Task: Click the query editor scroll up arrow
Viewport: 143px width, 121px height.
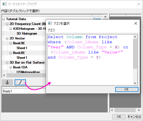Action: point(135,37)
